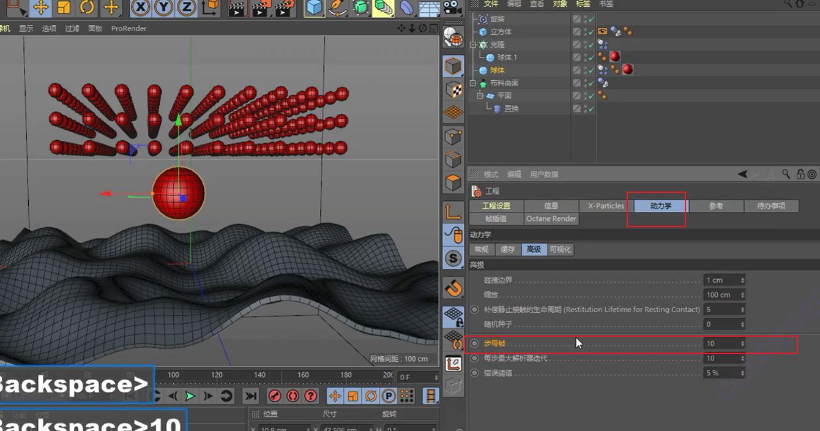Select the 球体.1 object in tree

pos(507,58)
